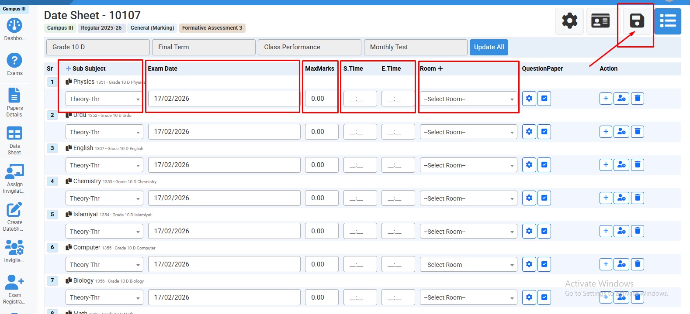Open the settings gear in the header
The height and width of the screenshot is (314, 690).
point(569,21)
